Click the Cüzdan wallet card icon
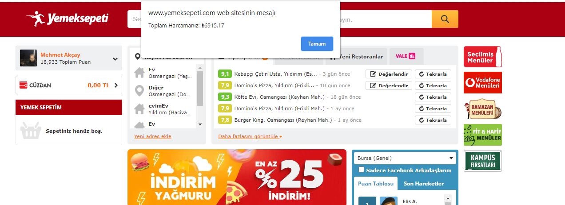Screen dimensions: 565x205 tap(24, 85)
